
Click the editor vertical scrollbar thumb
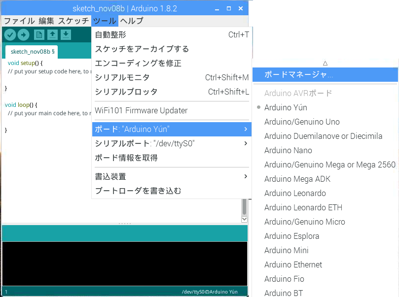tap(244, 207)
